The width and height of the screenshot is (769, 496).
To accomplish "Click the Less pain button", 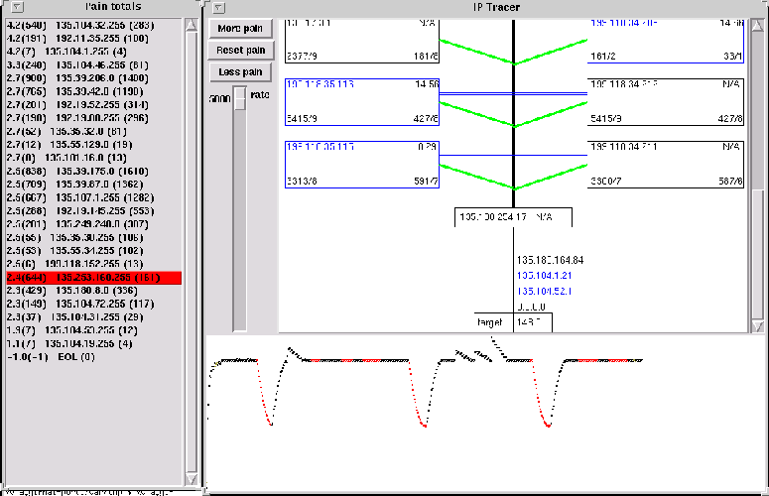I will pyautogui.click(x=240, y=71).
